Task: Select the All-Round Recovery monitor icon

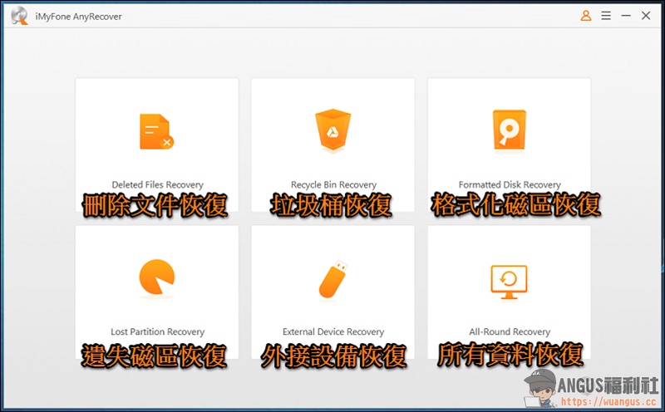Action: (x=509, y=282)
